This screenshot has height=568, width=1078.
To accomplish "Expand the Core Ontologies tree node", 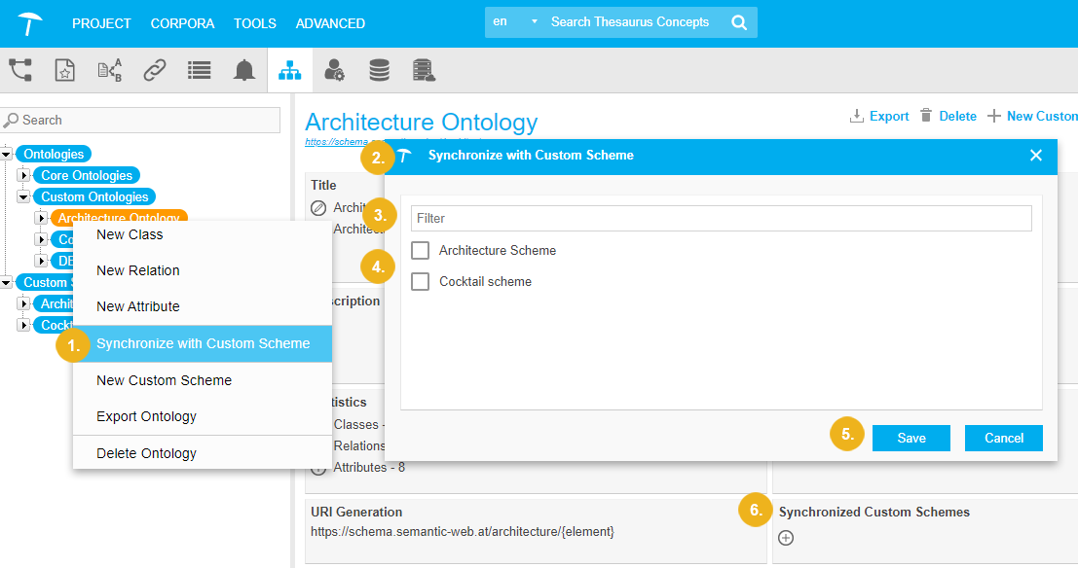I will click(24, 176).
